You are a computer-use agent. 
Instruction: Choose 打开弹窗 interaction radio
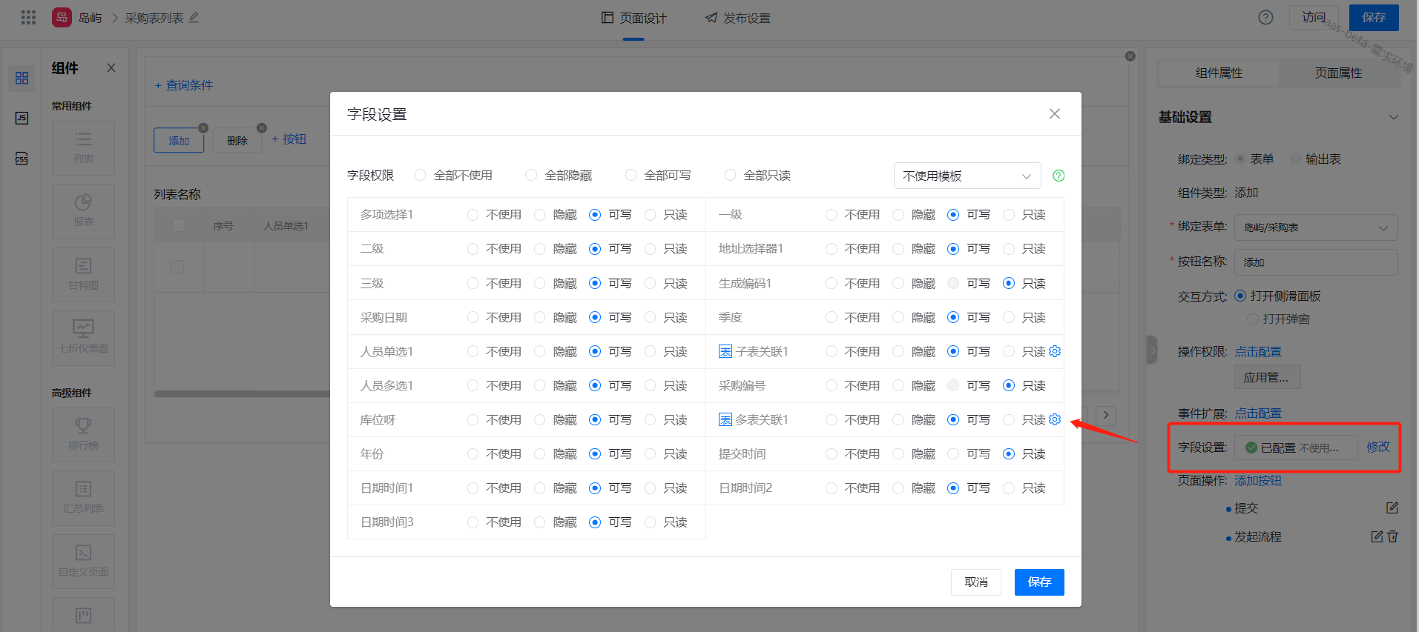[x=1253, y=319]
